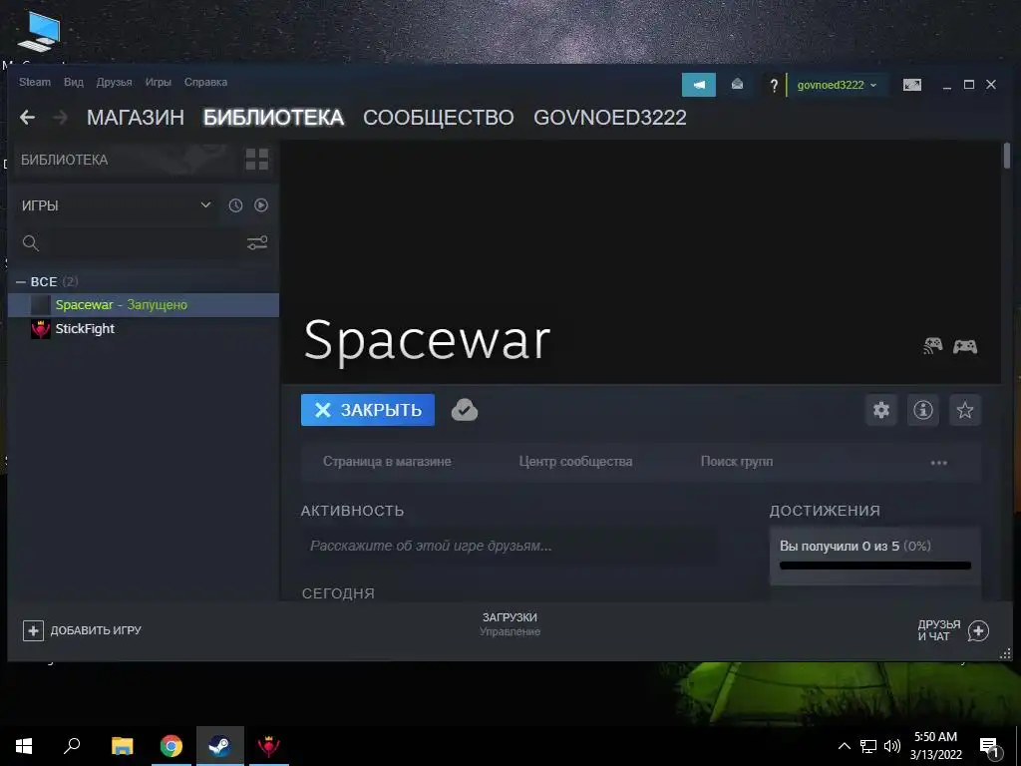Click the Remote Play controller icon

coord(932,346)
